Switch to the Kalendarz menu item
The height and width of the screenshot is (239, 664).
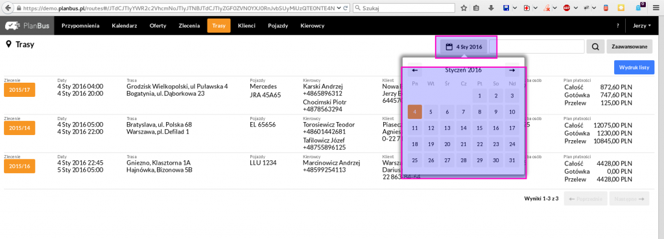pyautogui.click(x=124, y=26)
